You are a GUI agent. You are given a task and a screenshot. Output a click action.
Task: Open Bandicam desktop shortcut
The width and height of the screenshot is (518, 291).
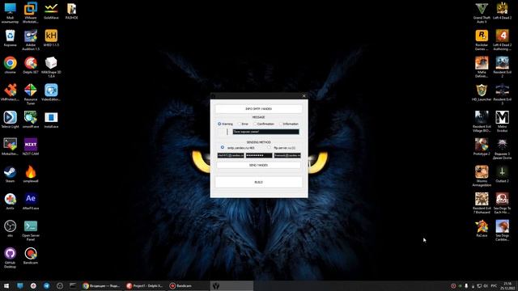click(x=31, y=255)
